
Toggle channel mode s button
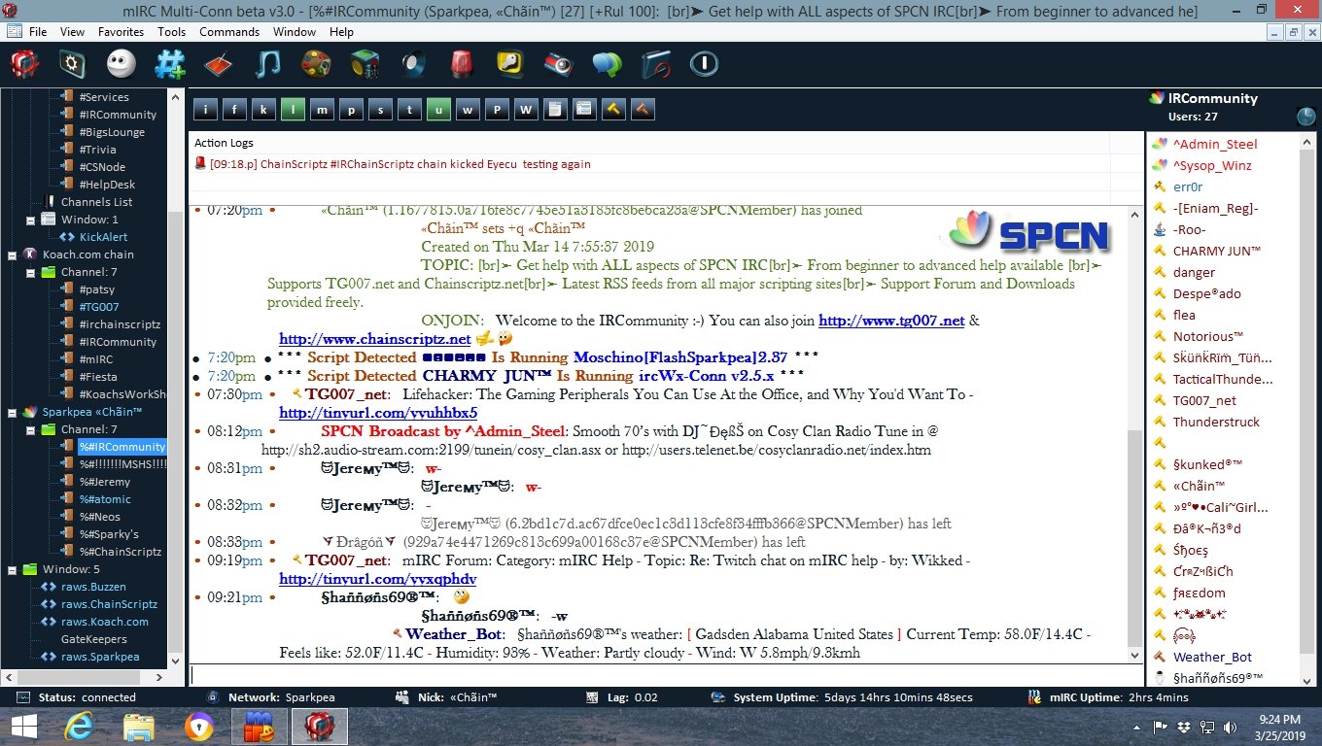[x=380, y=109]
